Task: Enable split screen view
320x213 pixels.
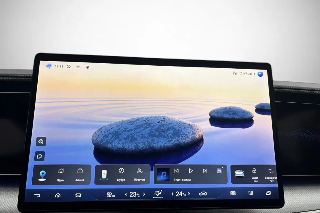Action: tap(251, 193)
